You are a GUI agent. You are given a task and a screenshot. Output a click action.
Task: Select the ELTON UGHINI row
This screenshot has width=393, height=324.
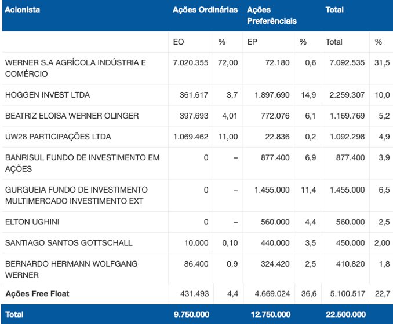pyautogui.click(x=196, y=222)
